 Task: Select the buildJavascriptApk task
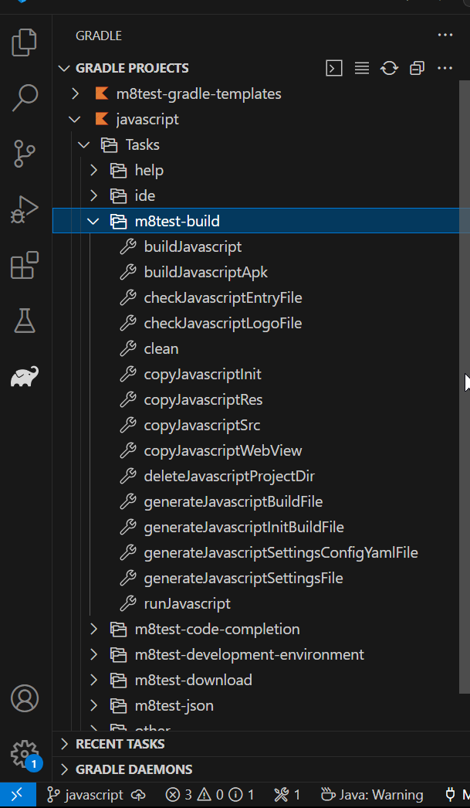(x=205, y=273)
